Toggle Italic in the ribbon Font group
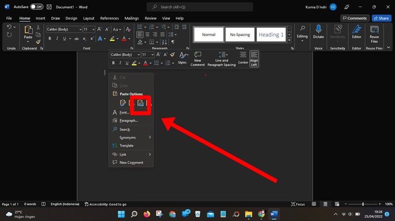Screen dimensions: 395x221 [57, 38]
